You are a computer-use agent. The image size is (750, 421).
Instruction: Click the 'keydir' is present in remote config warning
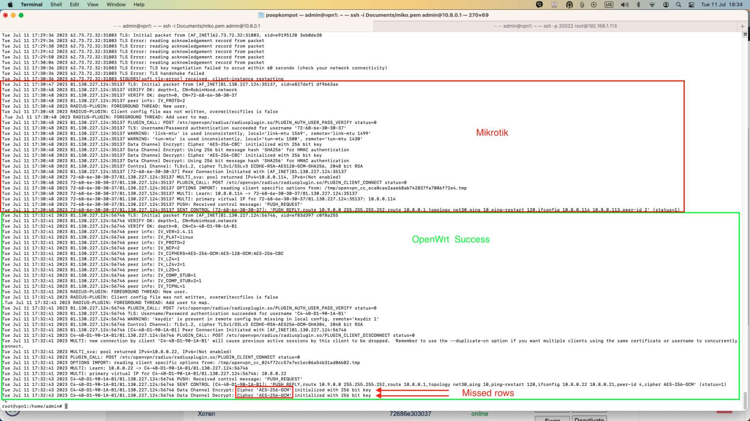[x=190, y=319]
